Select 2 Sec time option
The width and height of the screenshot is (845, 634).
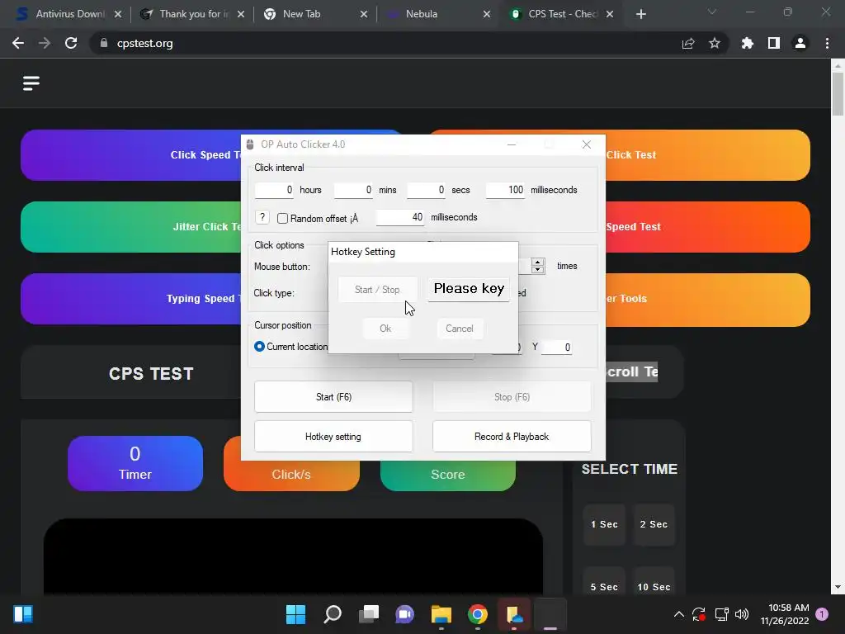coord(654,524)
